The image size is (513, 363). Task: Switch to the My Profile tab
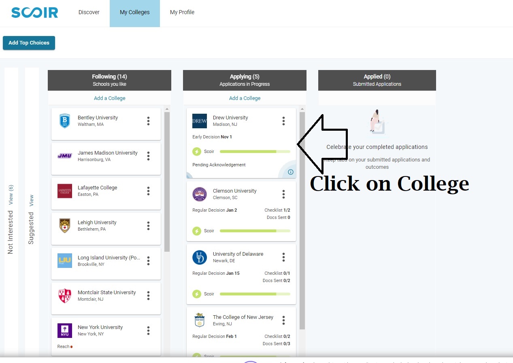(x=182, y=12)
